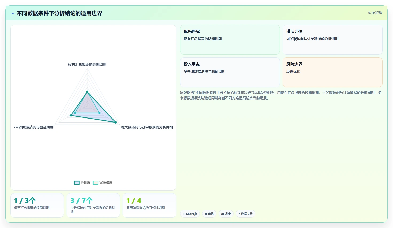Toggle the 实施难度 legend item

click(x=103, y=183)
